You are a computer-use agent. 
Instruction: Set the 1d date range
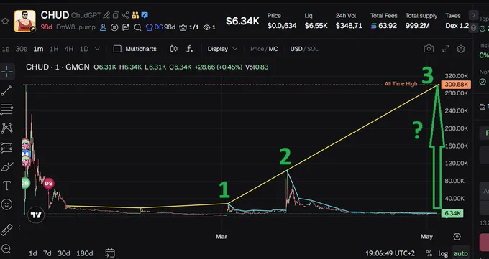click(33, 253)
